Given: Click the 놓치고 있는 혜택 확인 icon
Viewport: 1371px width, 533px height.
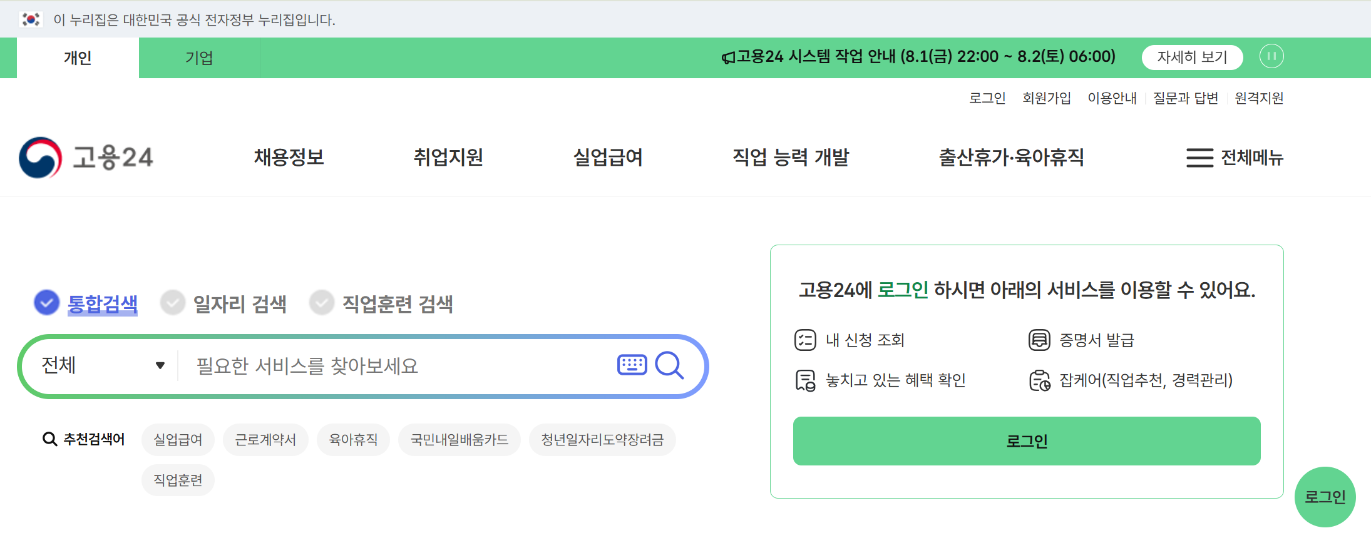Looking at the screenshot, I should click(804, 380).
